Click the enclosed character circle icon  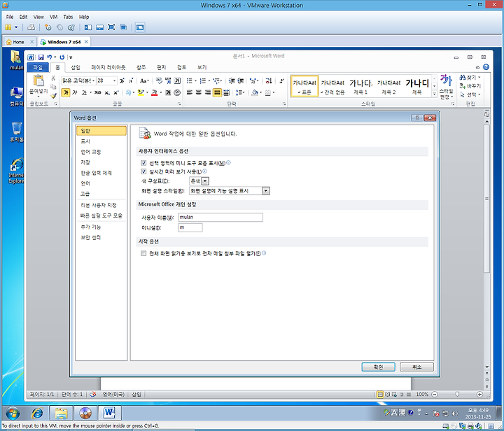[x=177, y=93]
